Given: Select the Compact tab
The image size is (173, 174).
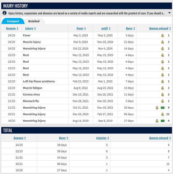Looking at the screenshot, I should tap(13, 21).
